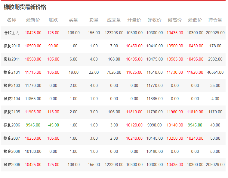
Task: Select the 涨跌 column header
Action: [53, 20]
